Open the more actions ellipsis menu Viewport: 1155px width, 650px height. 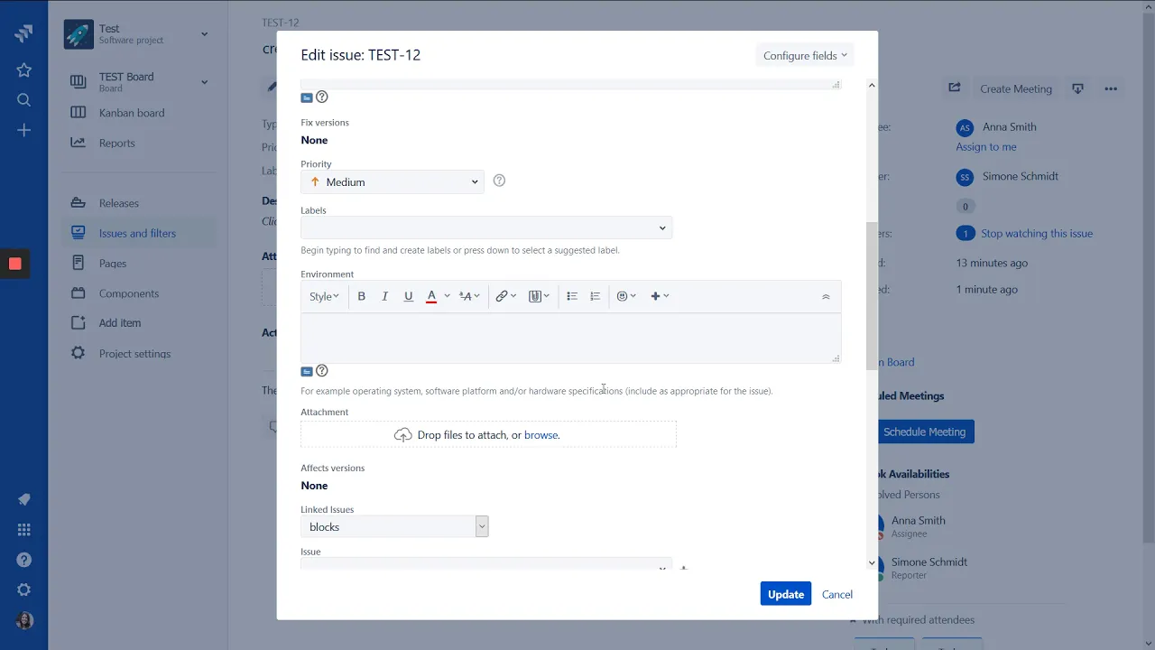click(x=1111, y=88)
